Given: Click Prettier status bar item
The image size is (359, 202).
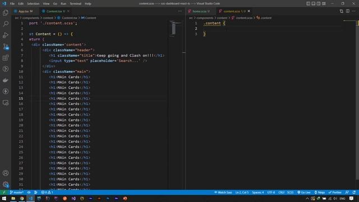Looking at the screenshot, I should point(335,192).
